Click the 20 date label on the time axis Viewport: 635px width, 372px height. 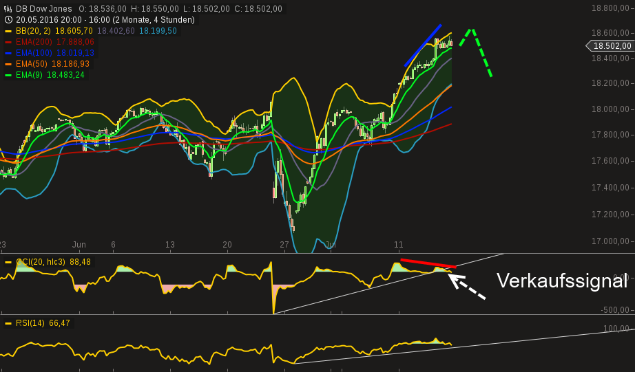click(227, 245)
